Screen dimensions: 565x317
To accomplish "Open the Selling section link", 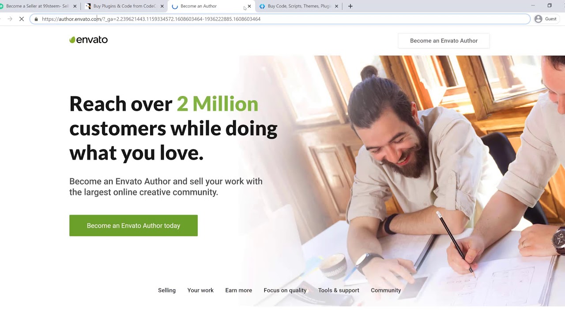I will point(167,290).
